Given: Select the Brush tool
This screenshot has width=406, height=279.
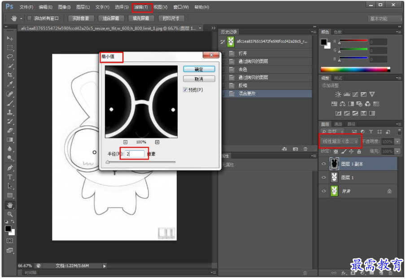Looking at the screenshot, I should click(x=10, y=103).
